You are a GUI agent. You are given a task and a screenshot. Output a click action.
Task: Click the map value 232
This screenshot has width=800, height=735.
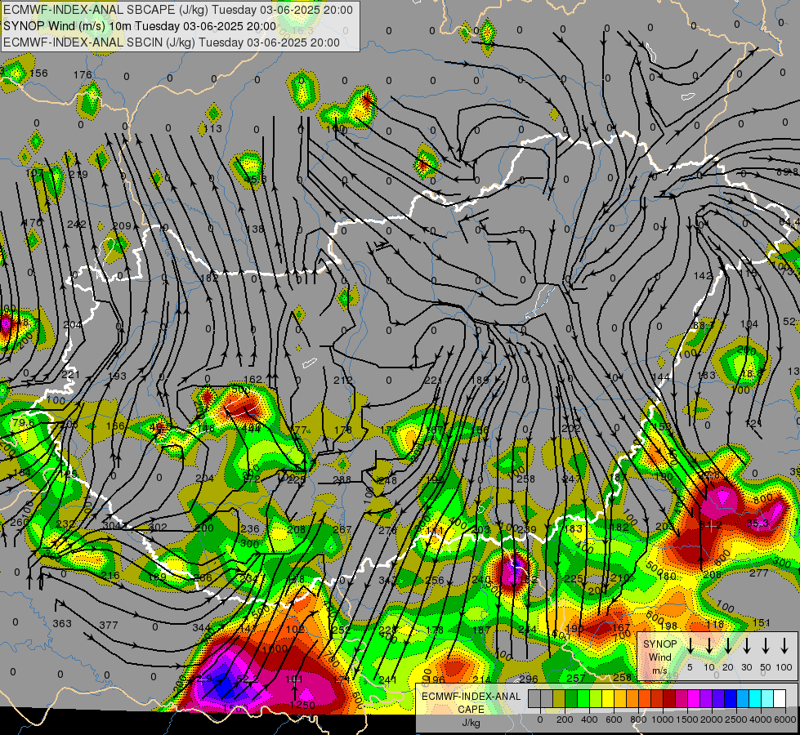click(65, 523)
